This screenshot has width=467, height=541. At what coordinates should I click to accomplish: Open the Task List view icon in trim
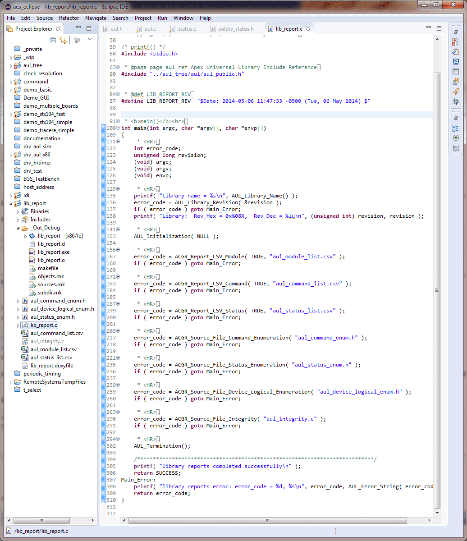pos(456,148)
